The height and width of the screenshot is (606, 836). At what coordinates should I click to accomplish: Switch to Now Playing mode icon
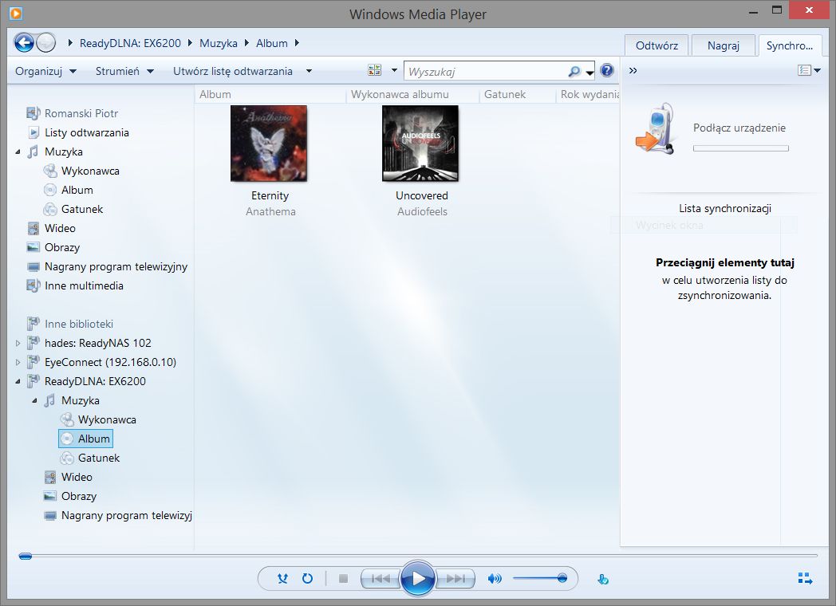tap(805, 578)
